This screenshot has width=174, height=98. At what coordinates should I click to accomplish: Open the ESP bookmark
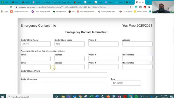pyautogui.click(x=72, y=11)
